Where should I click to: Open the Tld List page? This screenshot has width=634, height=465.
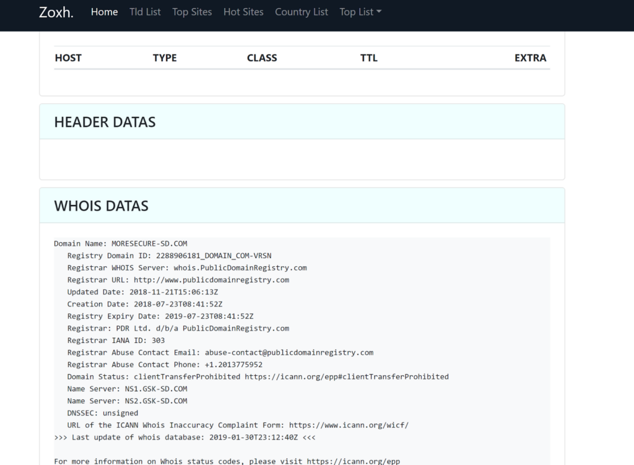[x=145, y=12]
